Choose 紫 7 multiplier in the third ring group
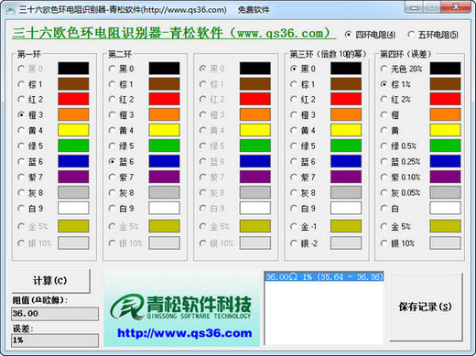 click(x=303, y=178)
